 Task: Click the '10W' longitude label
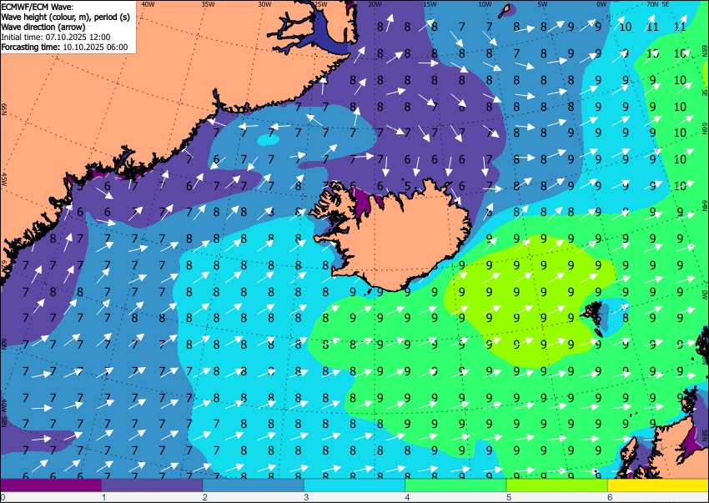(485, 4)
